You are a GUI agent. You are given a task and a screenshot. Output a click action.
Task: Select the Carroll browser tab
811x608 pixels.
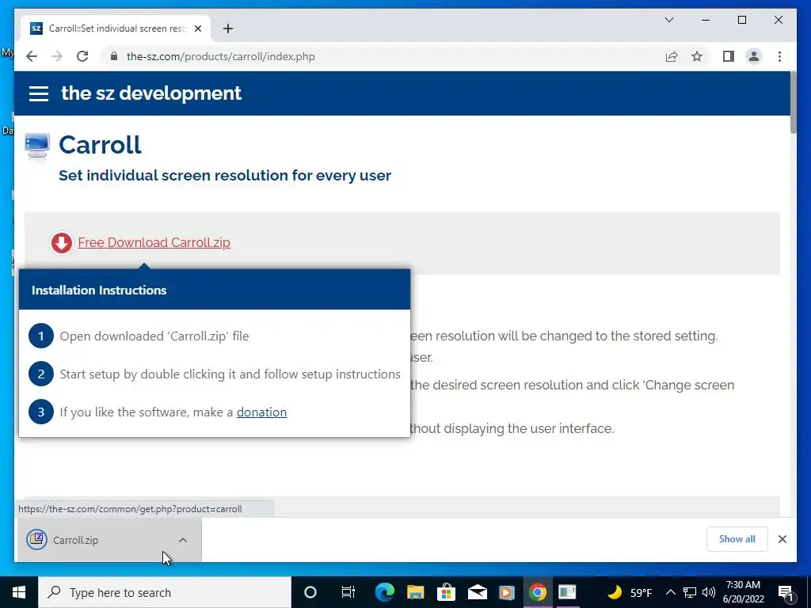116,28
